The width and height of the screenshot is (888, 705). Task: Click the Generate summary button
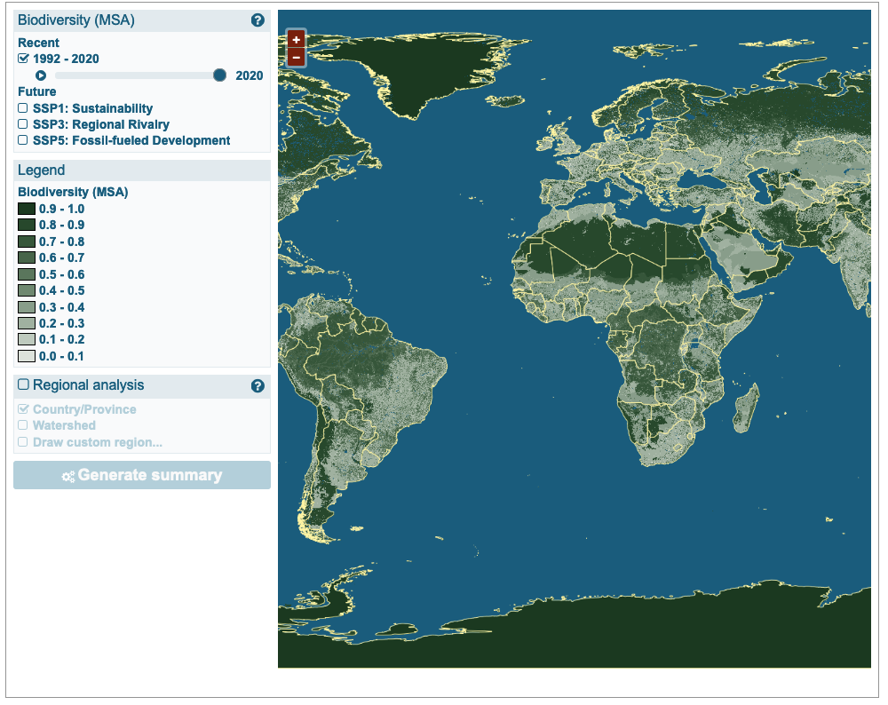142,475
